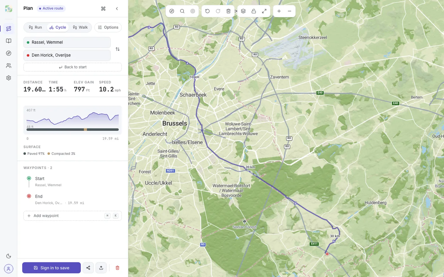
Task: Click the elevation gain value 797
Action: (79, 89)
